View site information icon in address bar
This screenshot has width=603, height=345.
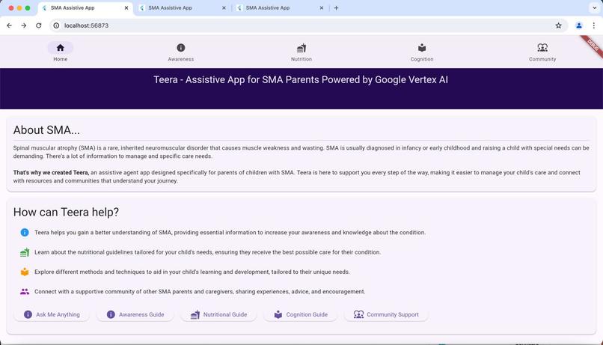click(56, 25)
